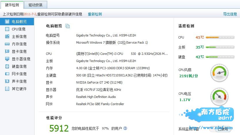Select the 网卡信息 sidebar label

pos(19,74)
